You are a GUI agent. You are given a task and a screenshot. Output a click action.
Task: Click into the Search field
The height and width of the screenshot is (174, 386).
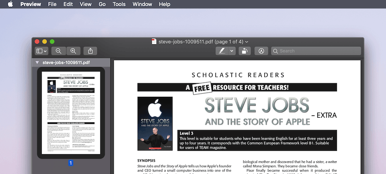pyautogui.click(x=316, y=51)
